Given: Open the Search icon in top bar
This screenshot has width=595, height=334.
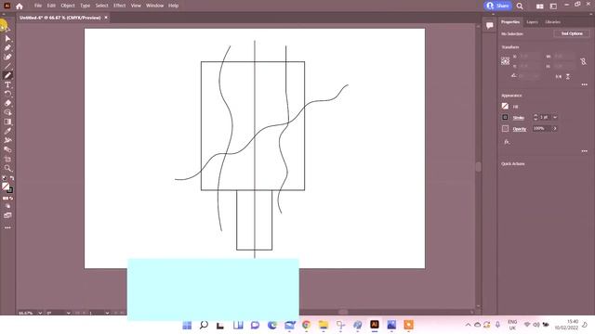Looking at the screenshot, I should click(520, 6).
